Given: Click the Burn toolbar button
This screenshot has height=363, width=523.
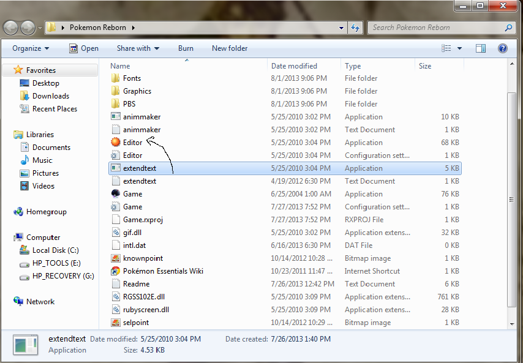Looking at the screenshot, I should point(186,48).
